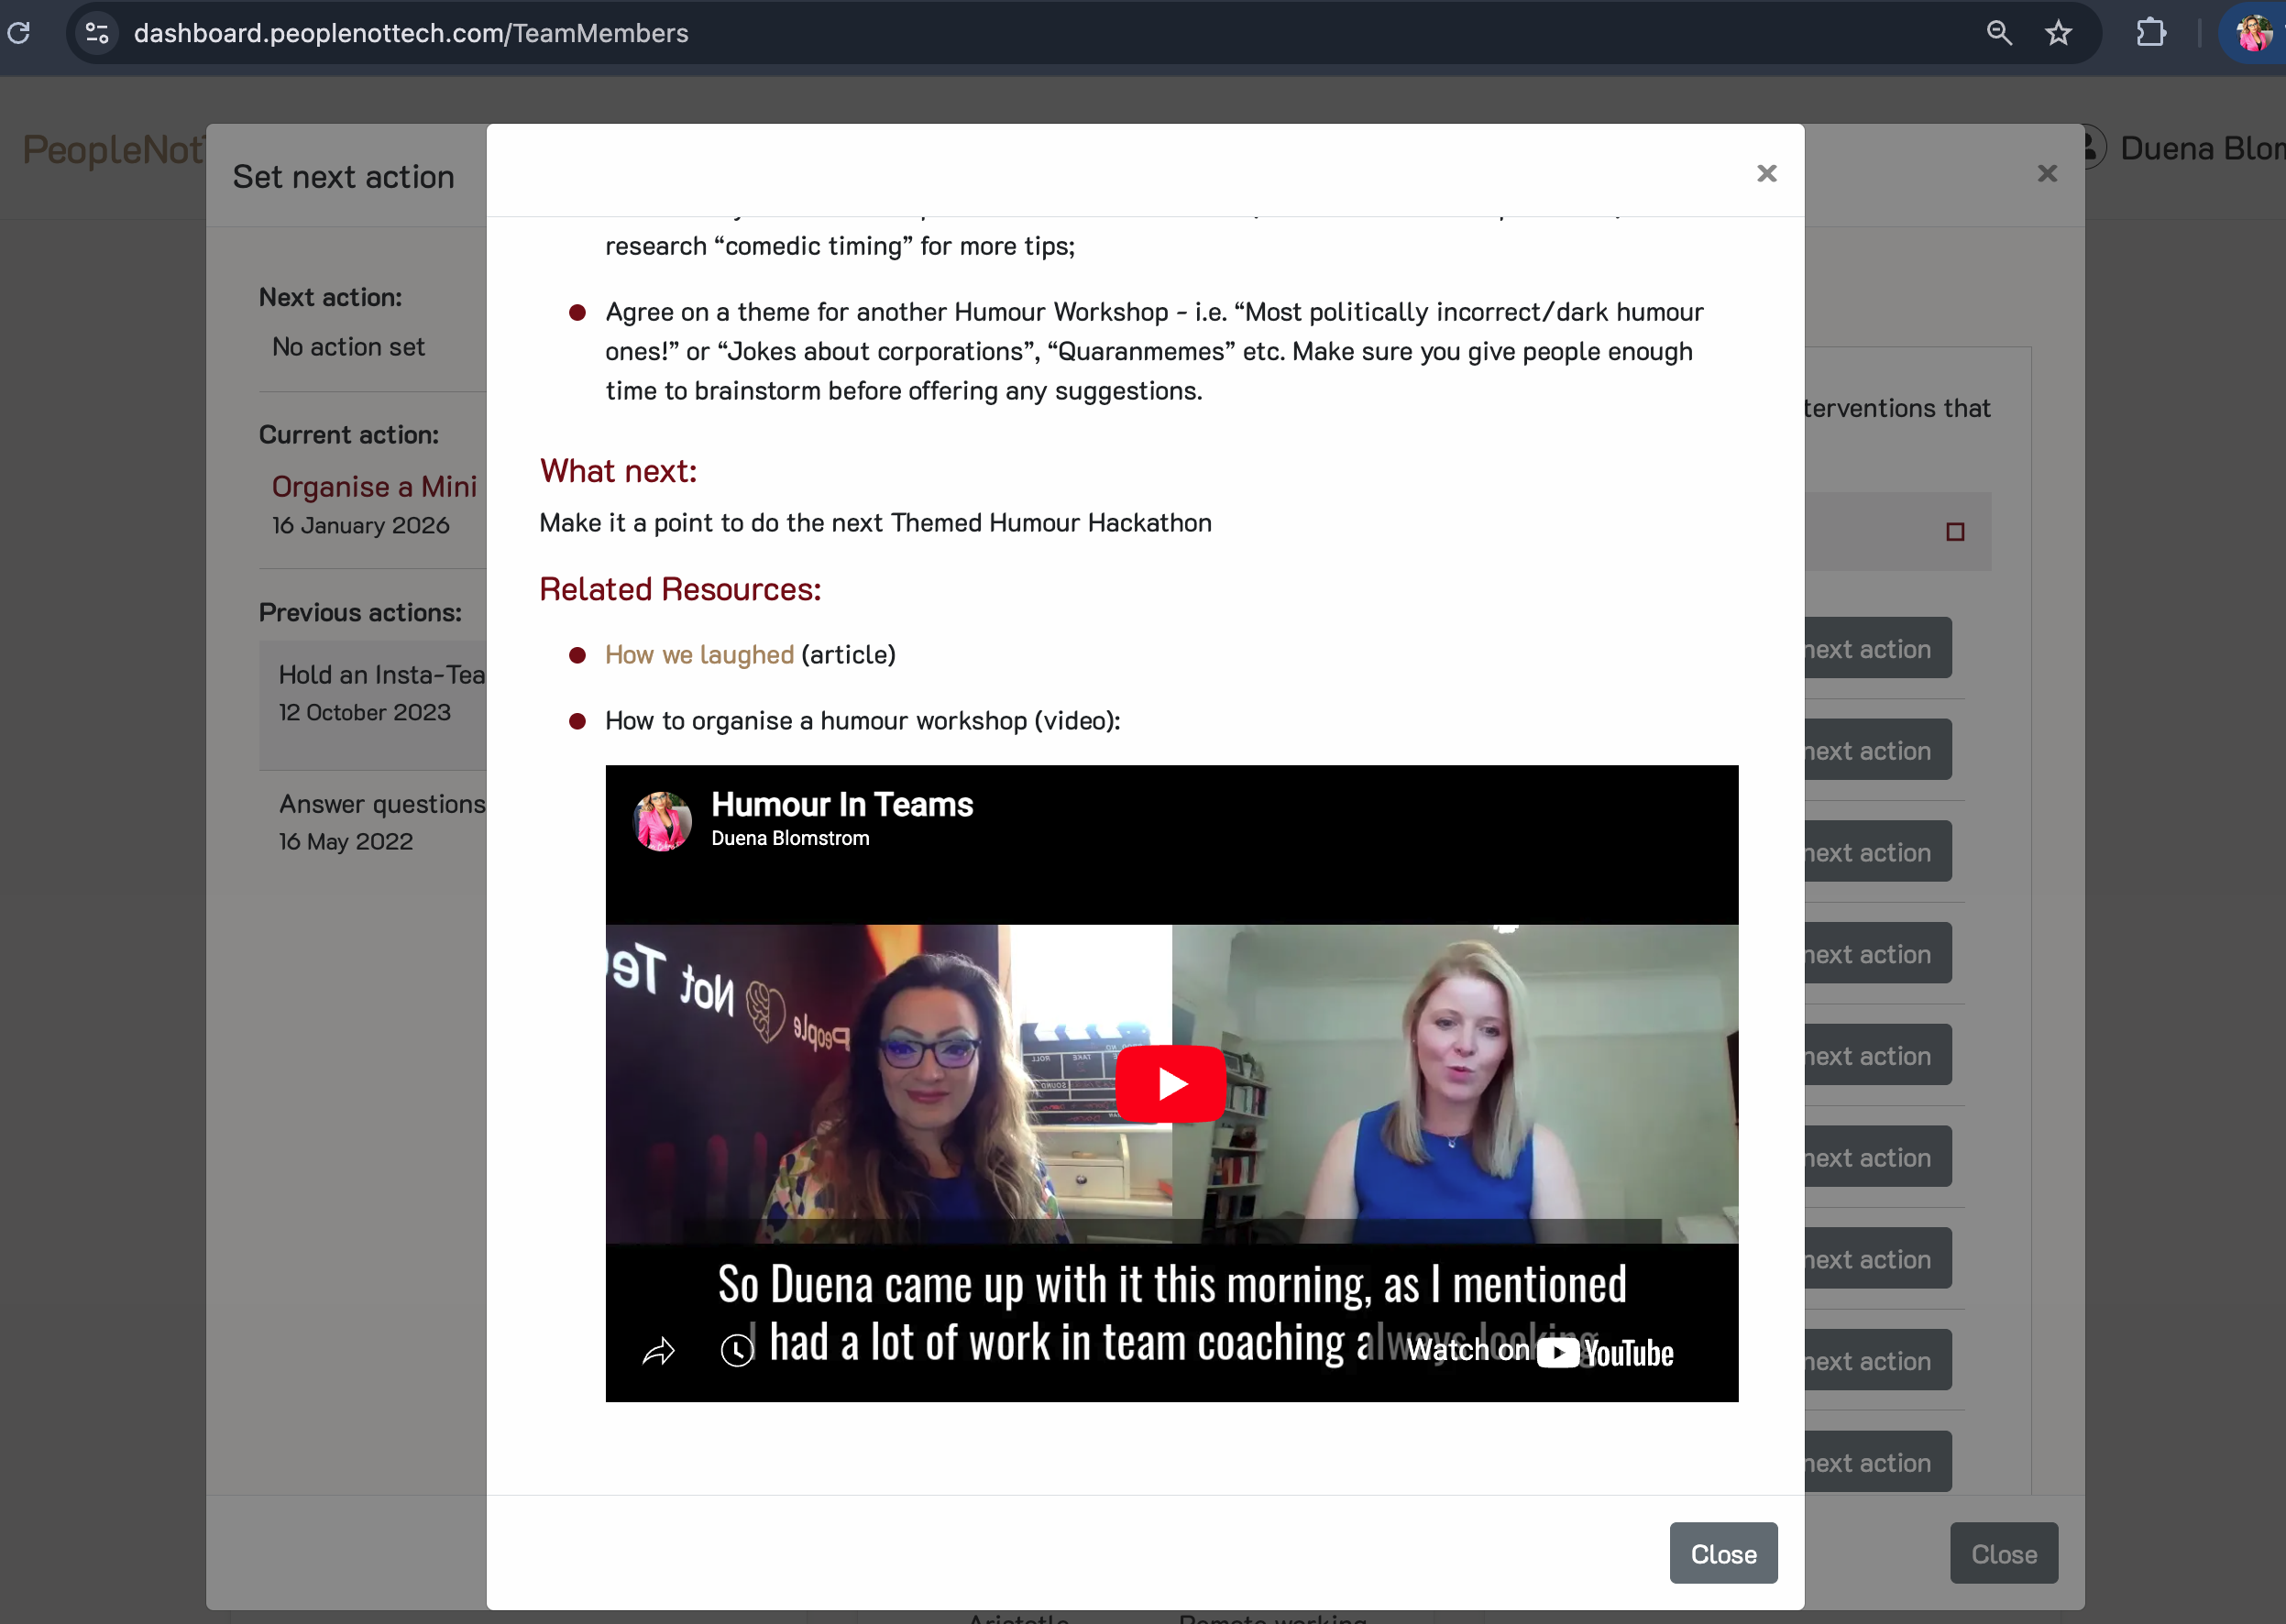Open browser extensions puzzle icon
The width and height of the screenshot is (2286, 1624).
[x=2150, y=33]
